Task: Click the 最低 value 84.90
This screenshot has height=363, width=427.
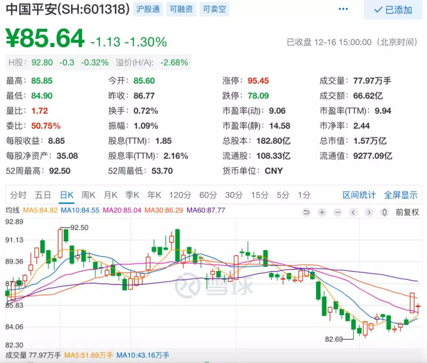Action: 41,96
